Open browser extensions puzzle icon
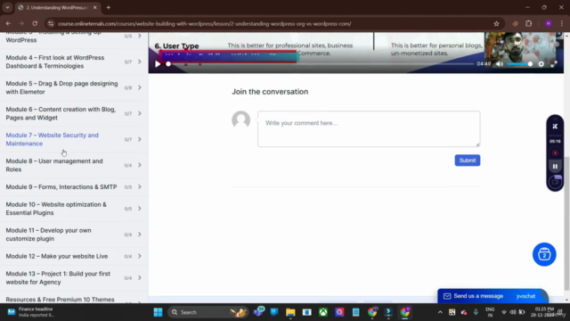 (528, 24)
